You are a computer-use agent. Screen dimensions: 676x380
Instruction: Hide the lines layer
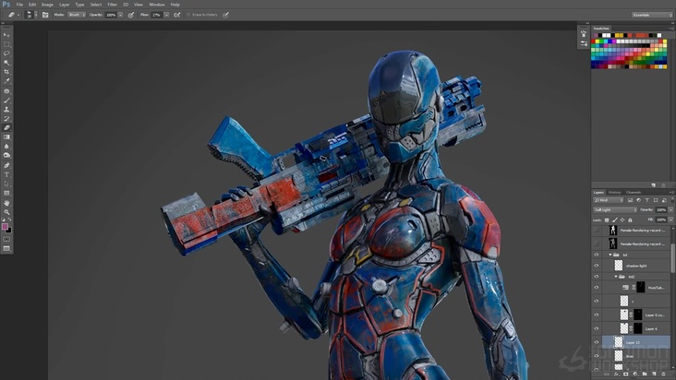[597, 356]
